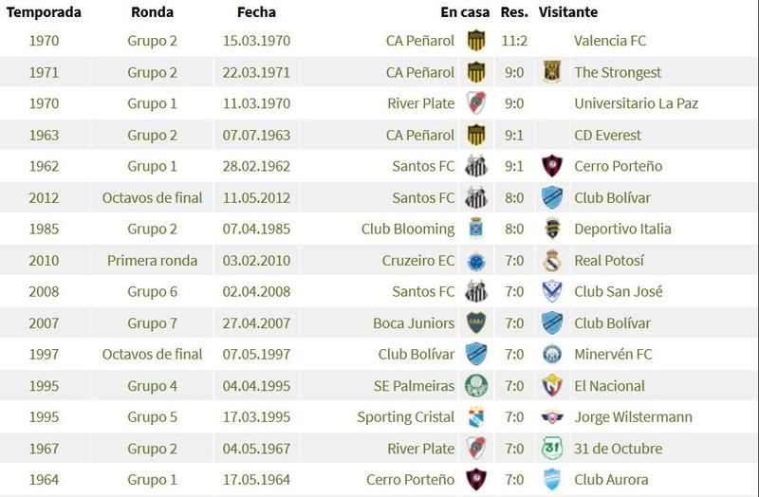Screen dimensions: 759x497
Task: Click the CA Peñarol crest in the 1971 row
Action: [x=476, y=72]
